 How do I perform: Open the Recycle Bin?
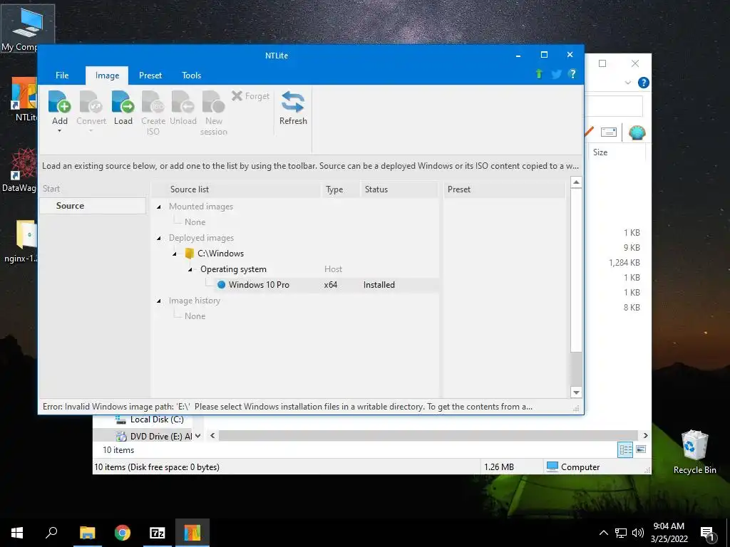[x=694, y=452]
